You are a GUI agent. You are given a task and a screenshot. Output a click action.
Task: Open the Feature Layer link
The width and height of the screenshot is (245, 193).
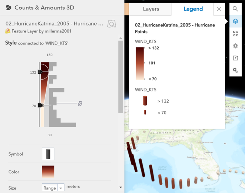point(24,31)
